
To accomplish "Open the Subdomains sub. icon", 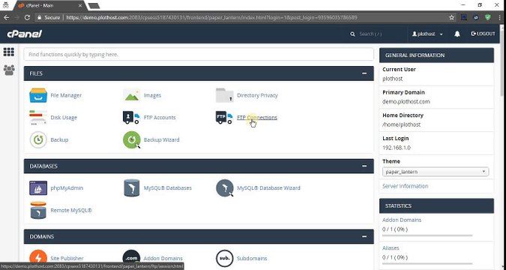I will point(225,258).
